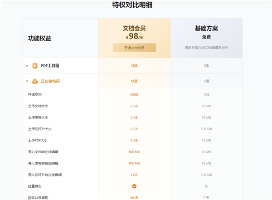Click 满足日常在线文档编辑及协作 description text

[206, 48]
